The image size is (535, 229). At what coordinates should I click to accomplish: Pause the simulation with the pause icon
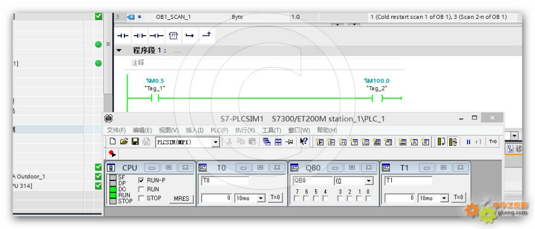[x=469, y=142]
